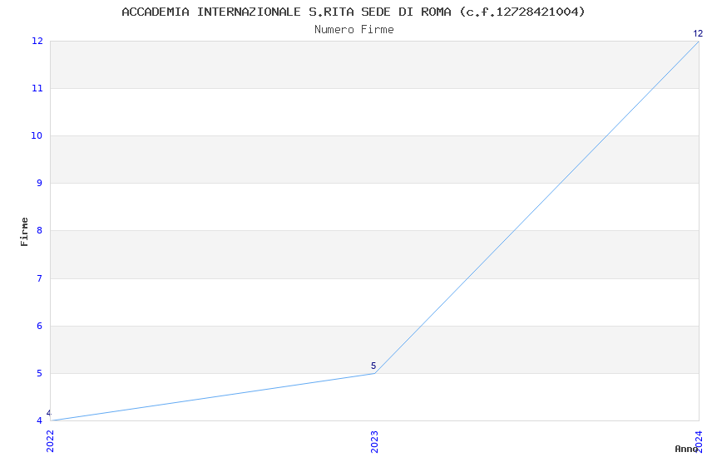This screenshot has height=457, width=707.
Task: Click y-axis tick label 7
Action: tap(40, 278)
